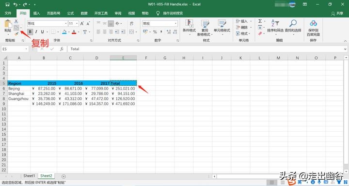
Task: Open the number format combo box
Action: (160, 23)
